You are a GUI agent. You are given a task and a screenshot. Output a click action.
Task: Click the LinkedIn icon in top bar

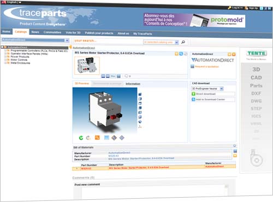269,9
